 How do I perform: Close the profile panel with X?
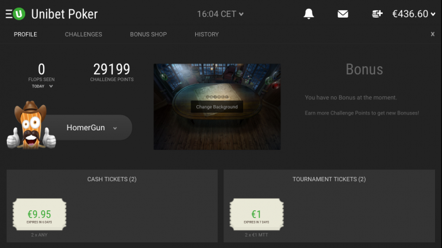coord(433,34)
